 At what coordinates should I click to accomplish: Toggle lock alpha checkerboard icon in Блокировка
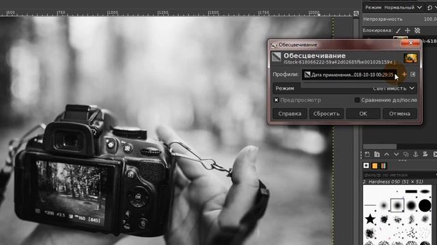tap(417, 31)
